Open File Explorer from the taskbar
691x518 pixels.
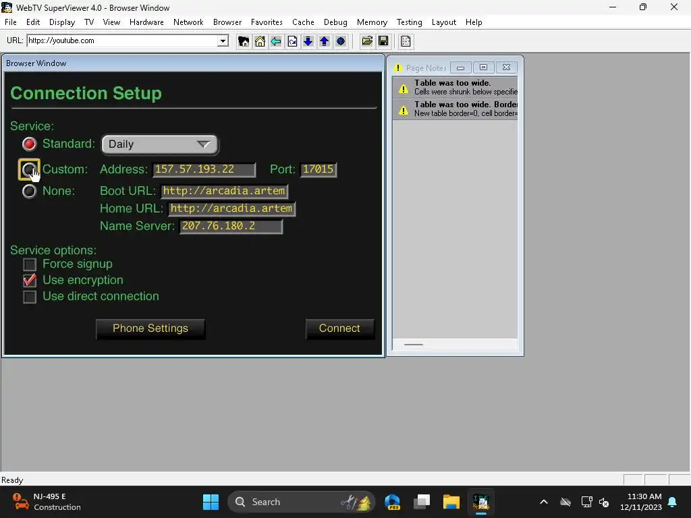click(x=451, y=502)
